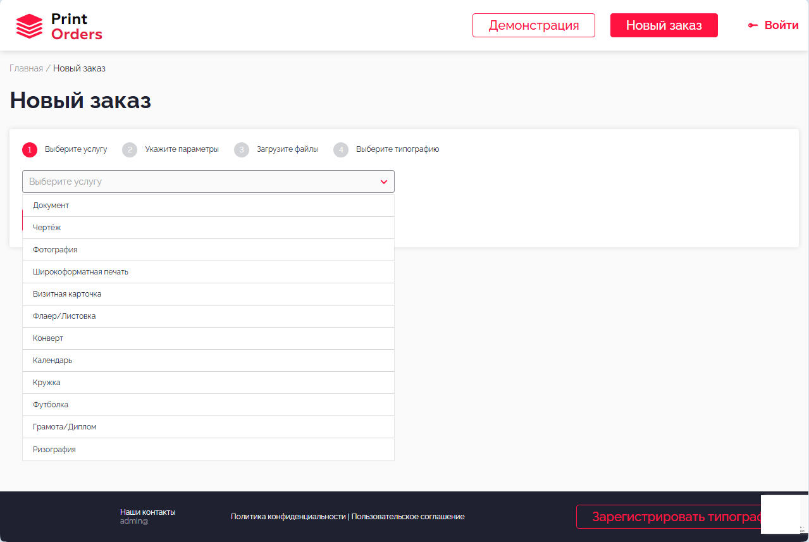Click the Print Orders logo

(58, 25)
